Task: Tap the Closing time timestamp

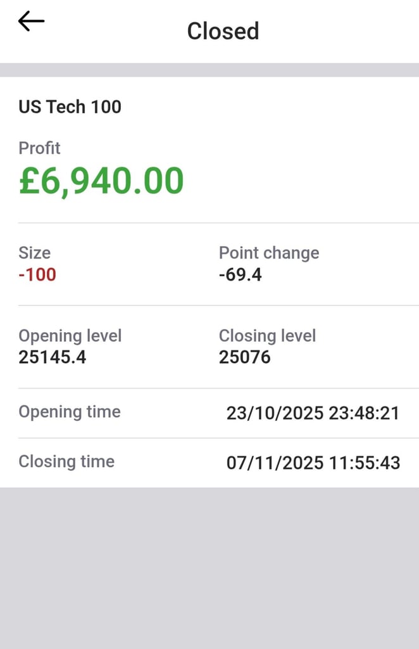Action: pyautogui.click(x=313, y=463)
